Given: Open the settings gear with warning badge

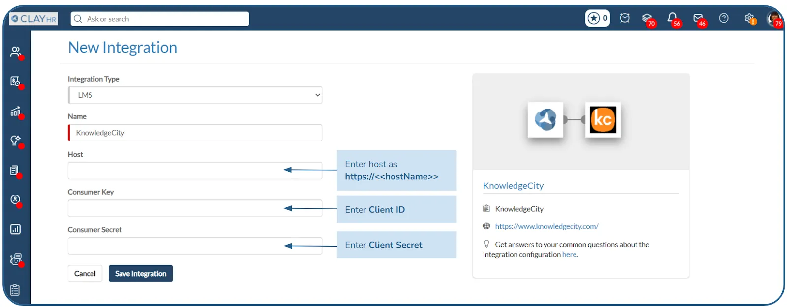Looking at the screenshot, I should (x=750, y=19).
